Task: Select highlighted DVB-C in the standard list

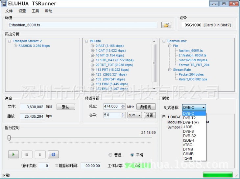Action: pyautogui.click(x=194, y=113)
